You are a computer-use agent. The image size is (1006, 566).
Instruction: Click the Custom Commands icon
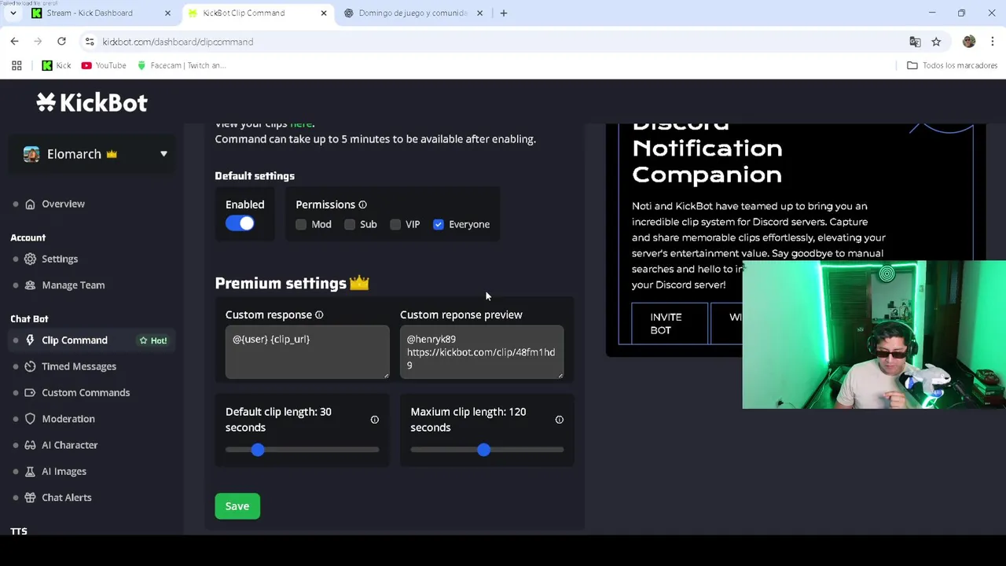30,393
